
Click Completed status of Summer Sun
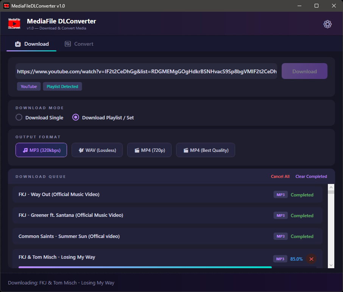click(x=302, y=236)
